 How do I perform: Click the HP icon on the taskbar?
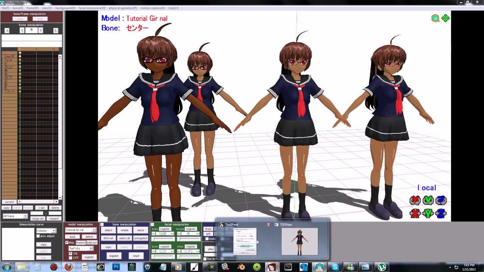pos(147,267)
